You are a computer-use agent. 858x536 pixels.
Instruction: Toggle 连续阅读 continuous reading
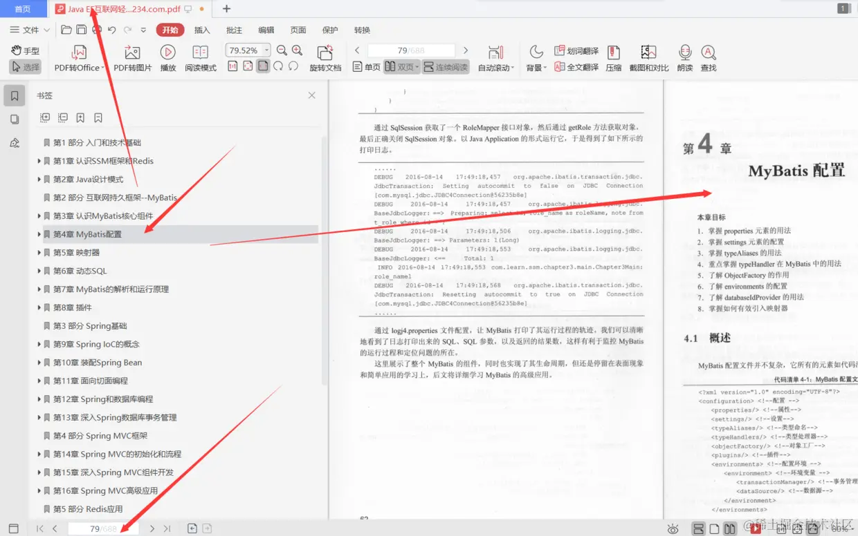coord(445,67)
